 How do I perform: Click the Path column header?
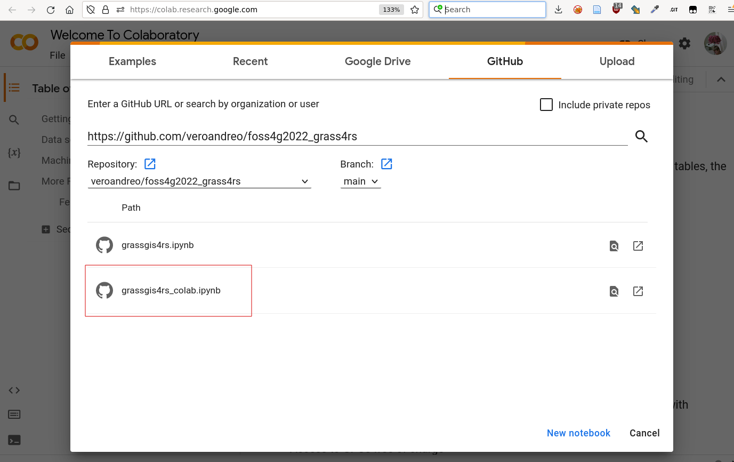pyautogui.click(x=131, y=208)
